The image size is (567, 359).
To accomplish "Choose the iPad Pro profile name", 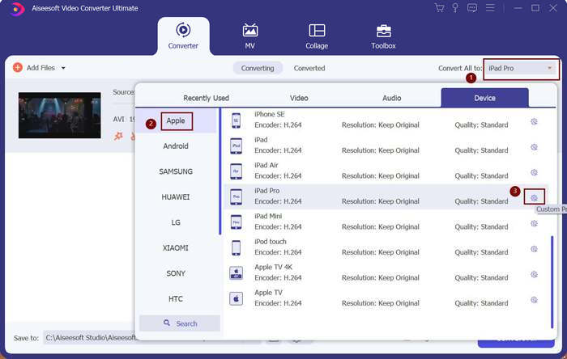I will tap(266, 191).
